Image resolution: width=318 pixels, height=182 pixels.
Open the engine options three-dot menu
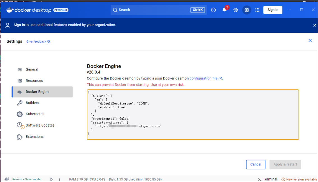(59, 179)
